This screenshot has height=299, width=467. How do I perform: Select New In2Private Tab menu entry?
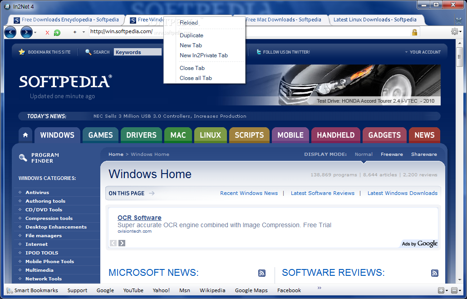pos(204,55)
